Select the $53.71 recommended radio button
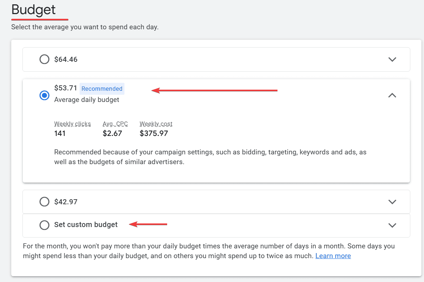 44,95
